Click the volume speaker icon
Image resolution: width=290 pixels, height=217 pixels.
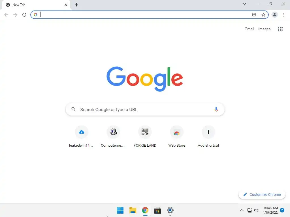click(256, 210)
